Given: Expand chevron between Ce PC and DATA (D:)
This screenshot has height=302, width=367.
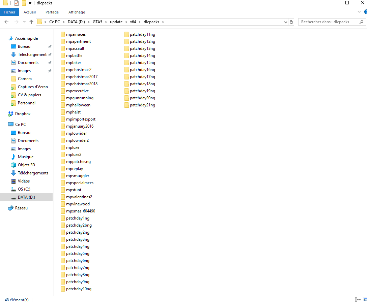Looking at the screenshot, I should 64,22.
